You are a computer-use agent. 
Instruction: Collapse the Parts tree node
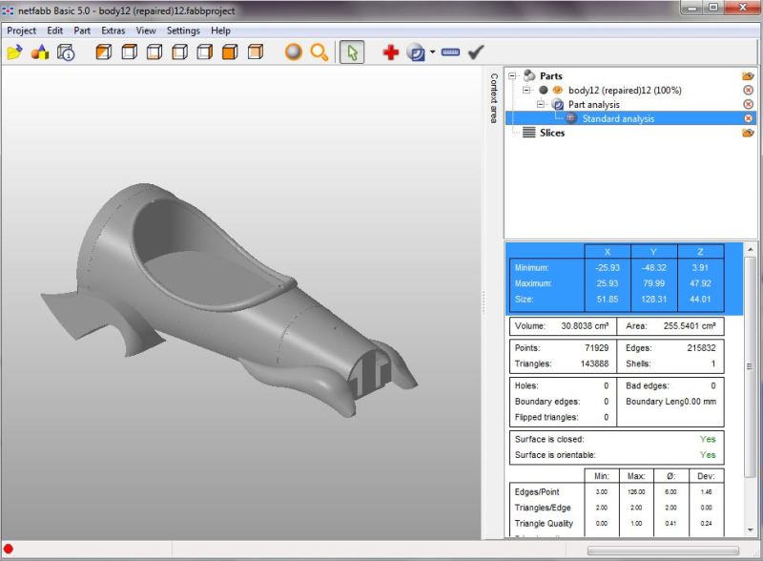coord(513,75)
